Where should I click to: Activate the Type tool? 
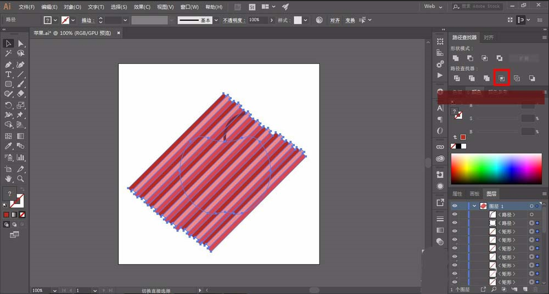[x=8, y=75]
